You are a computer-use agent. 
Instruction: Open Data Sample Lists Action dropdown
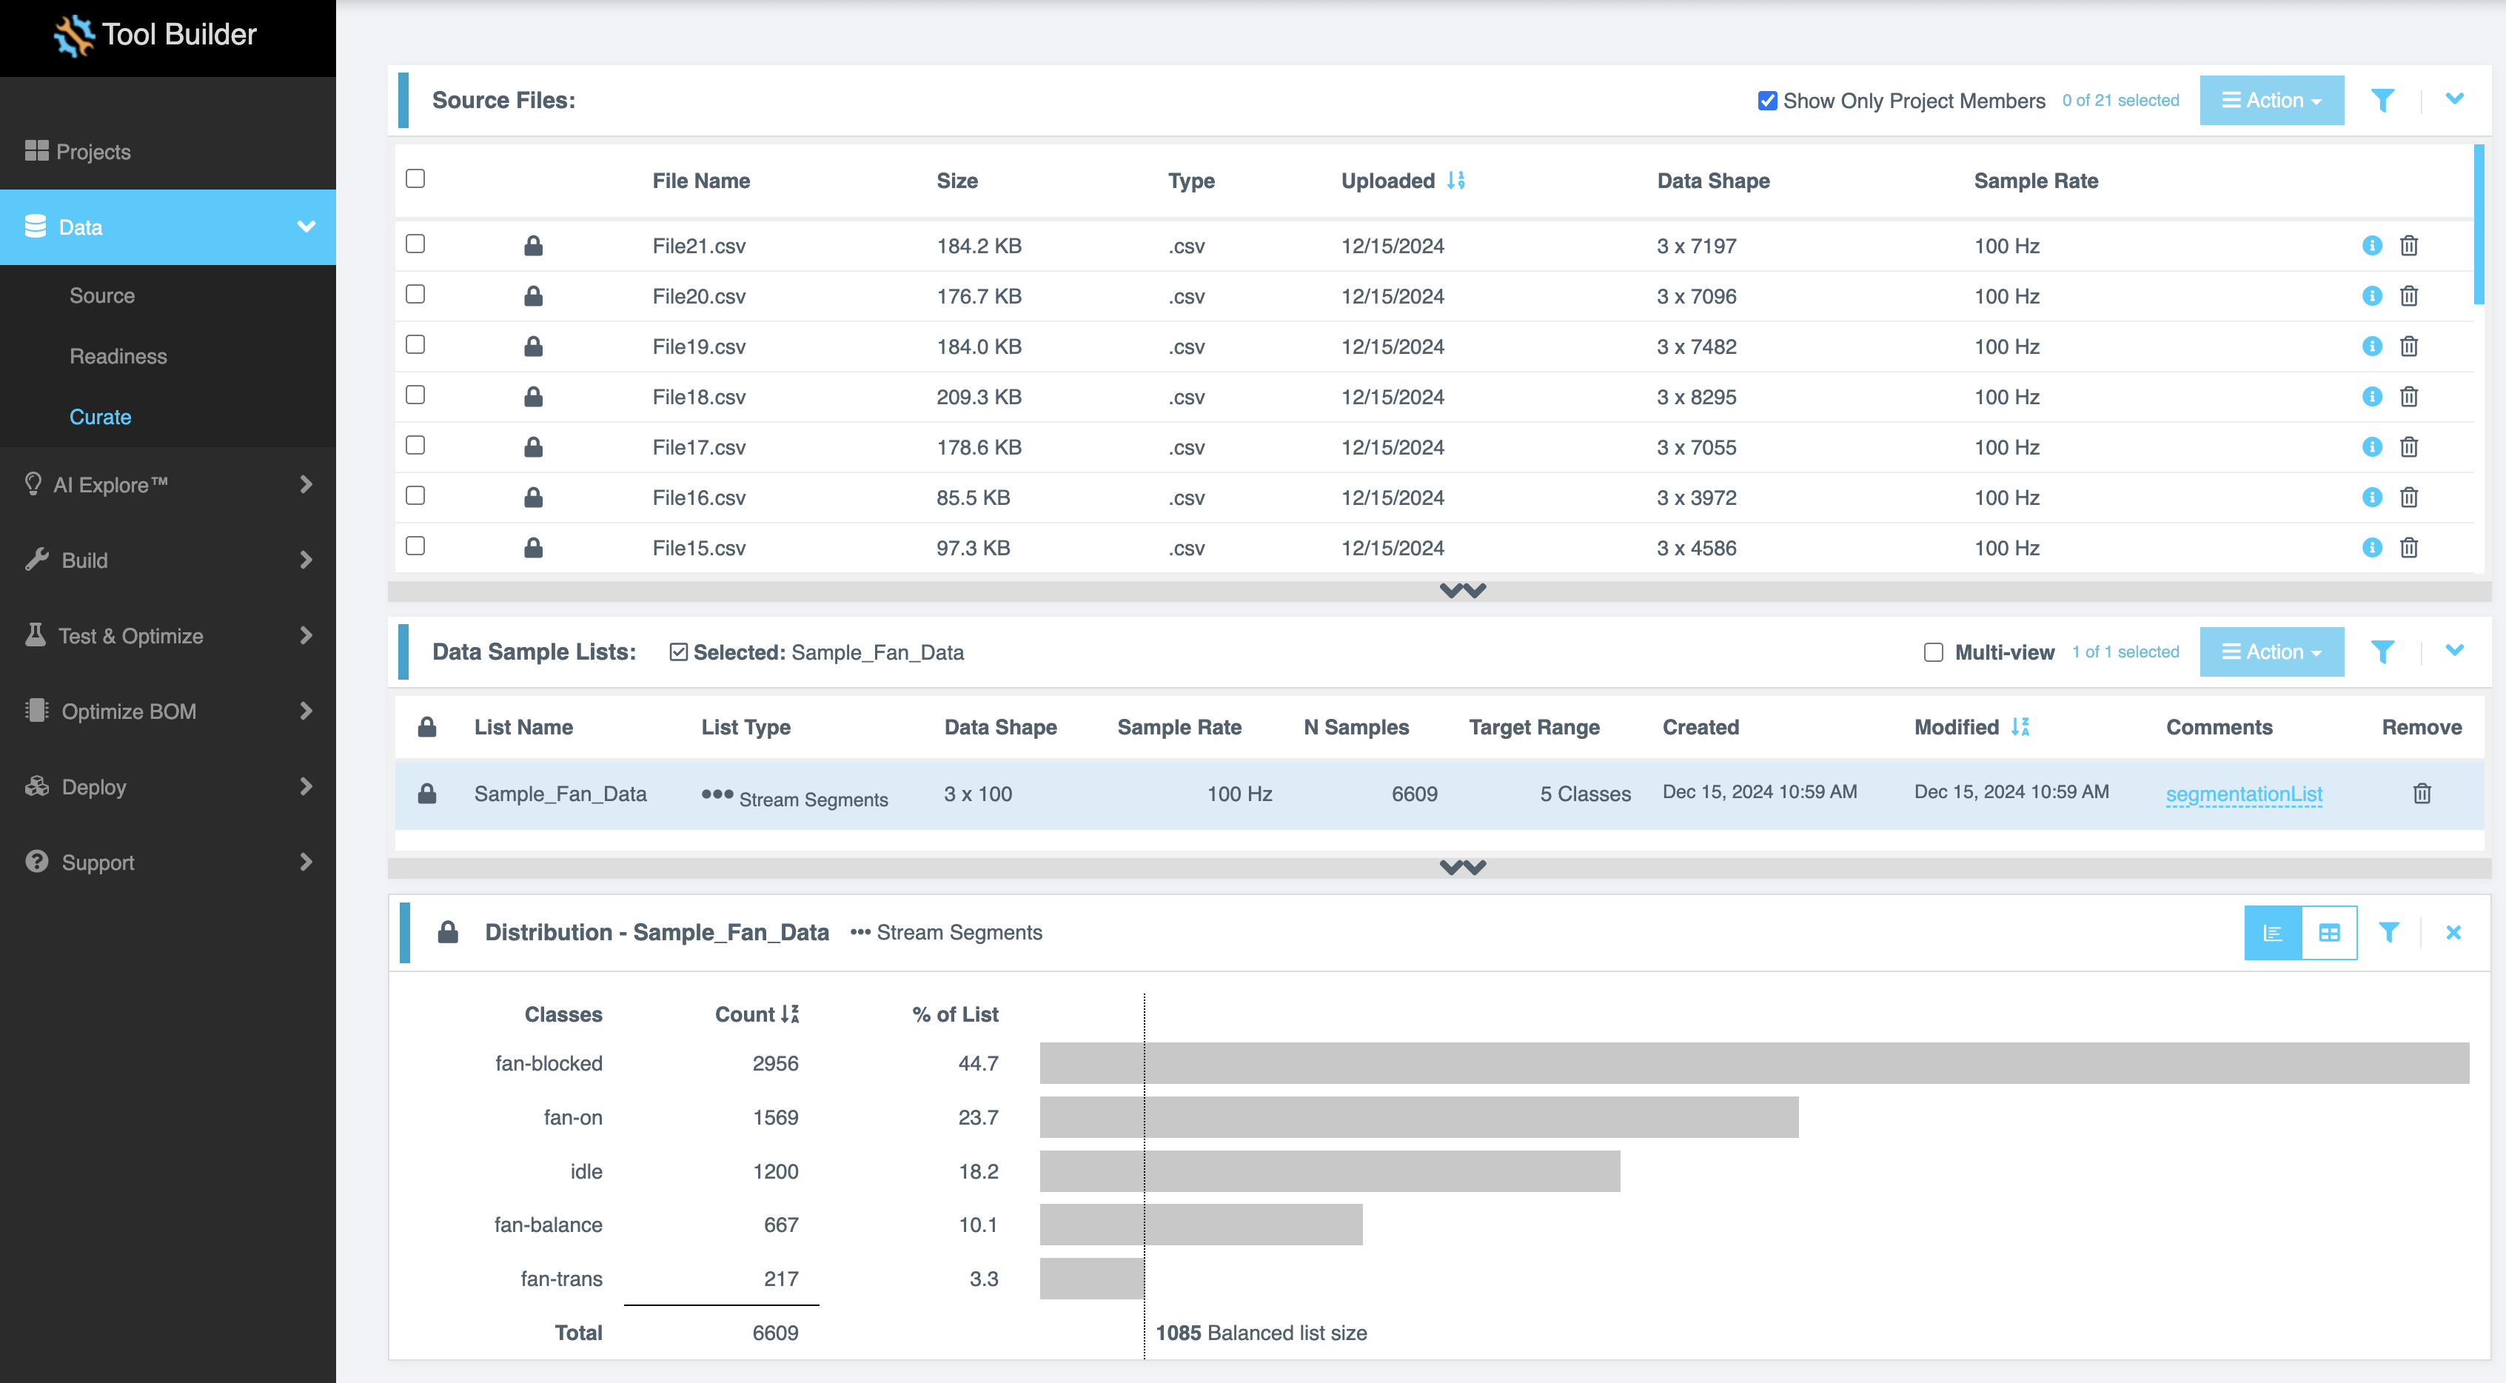click(2271, 652)
